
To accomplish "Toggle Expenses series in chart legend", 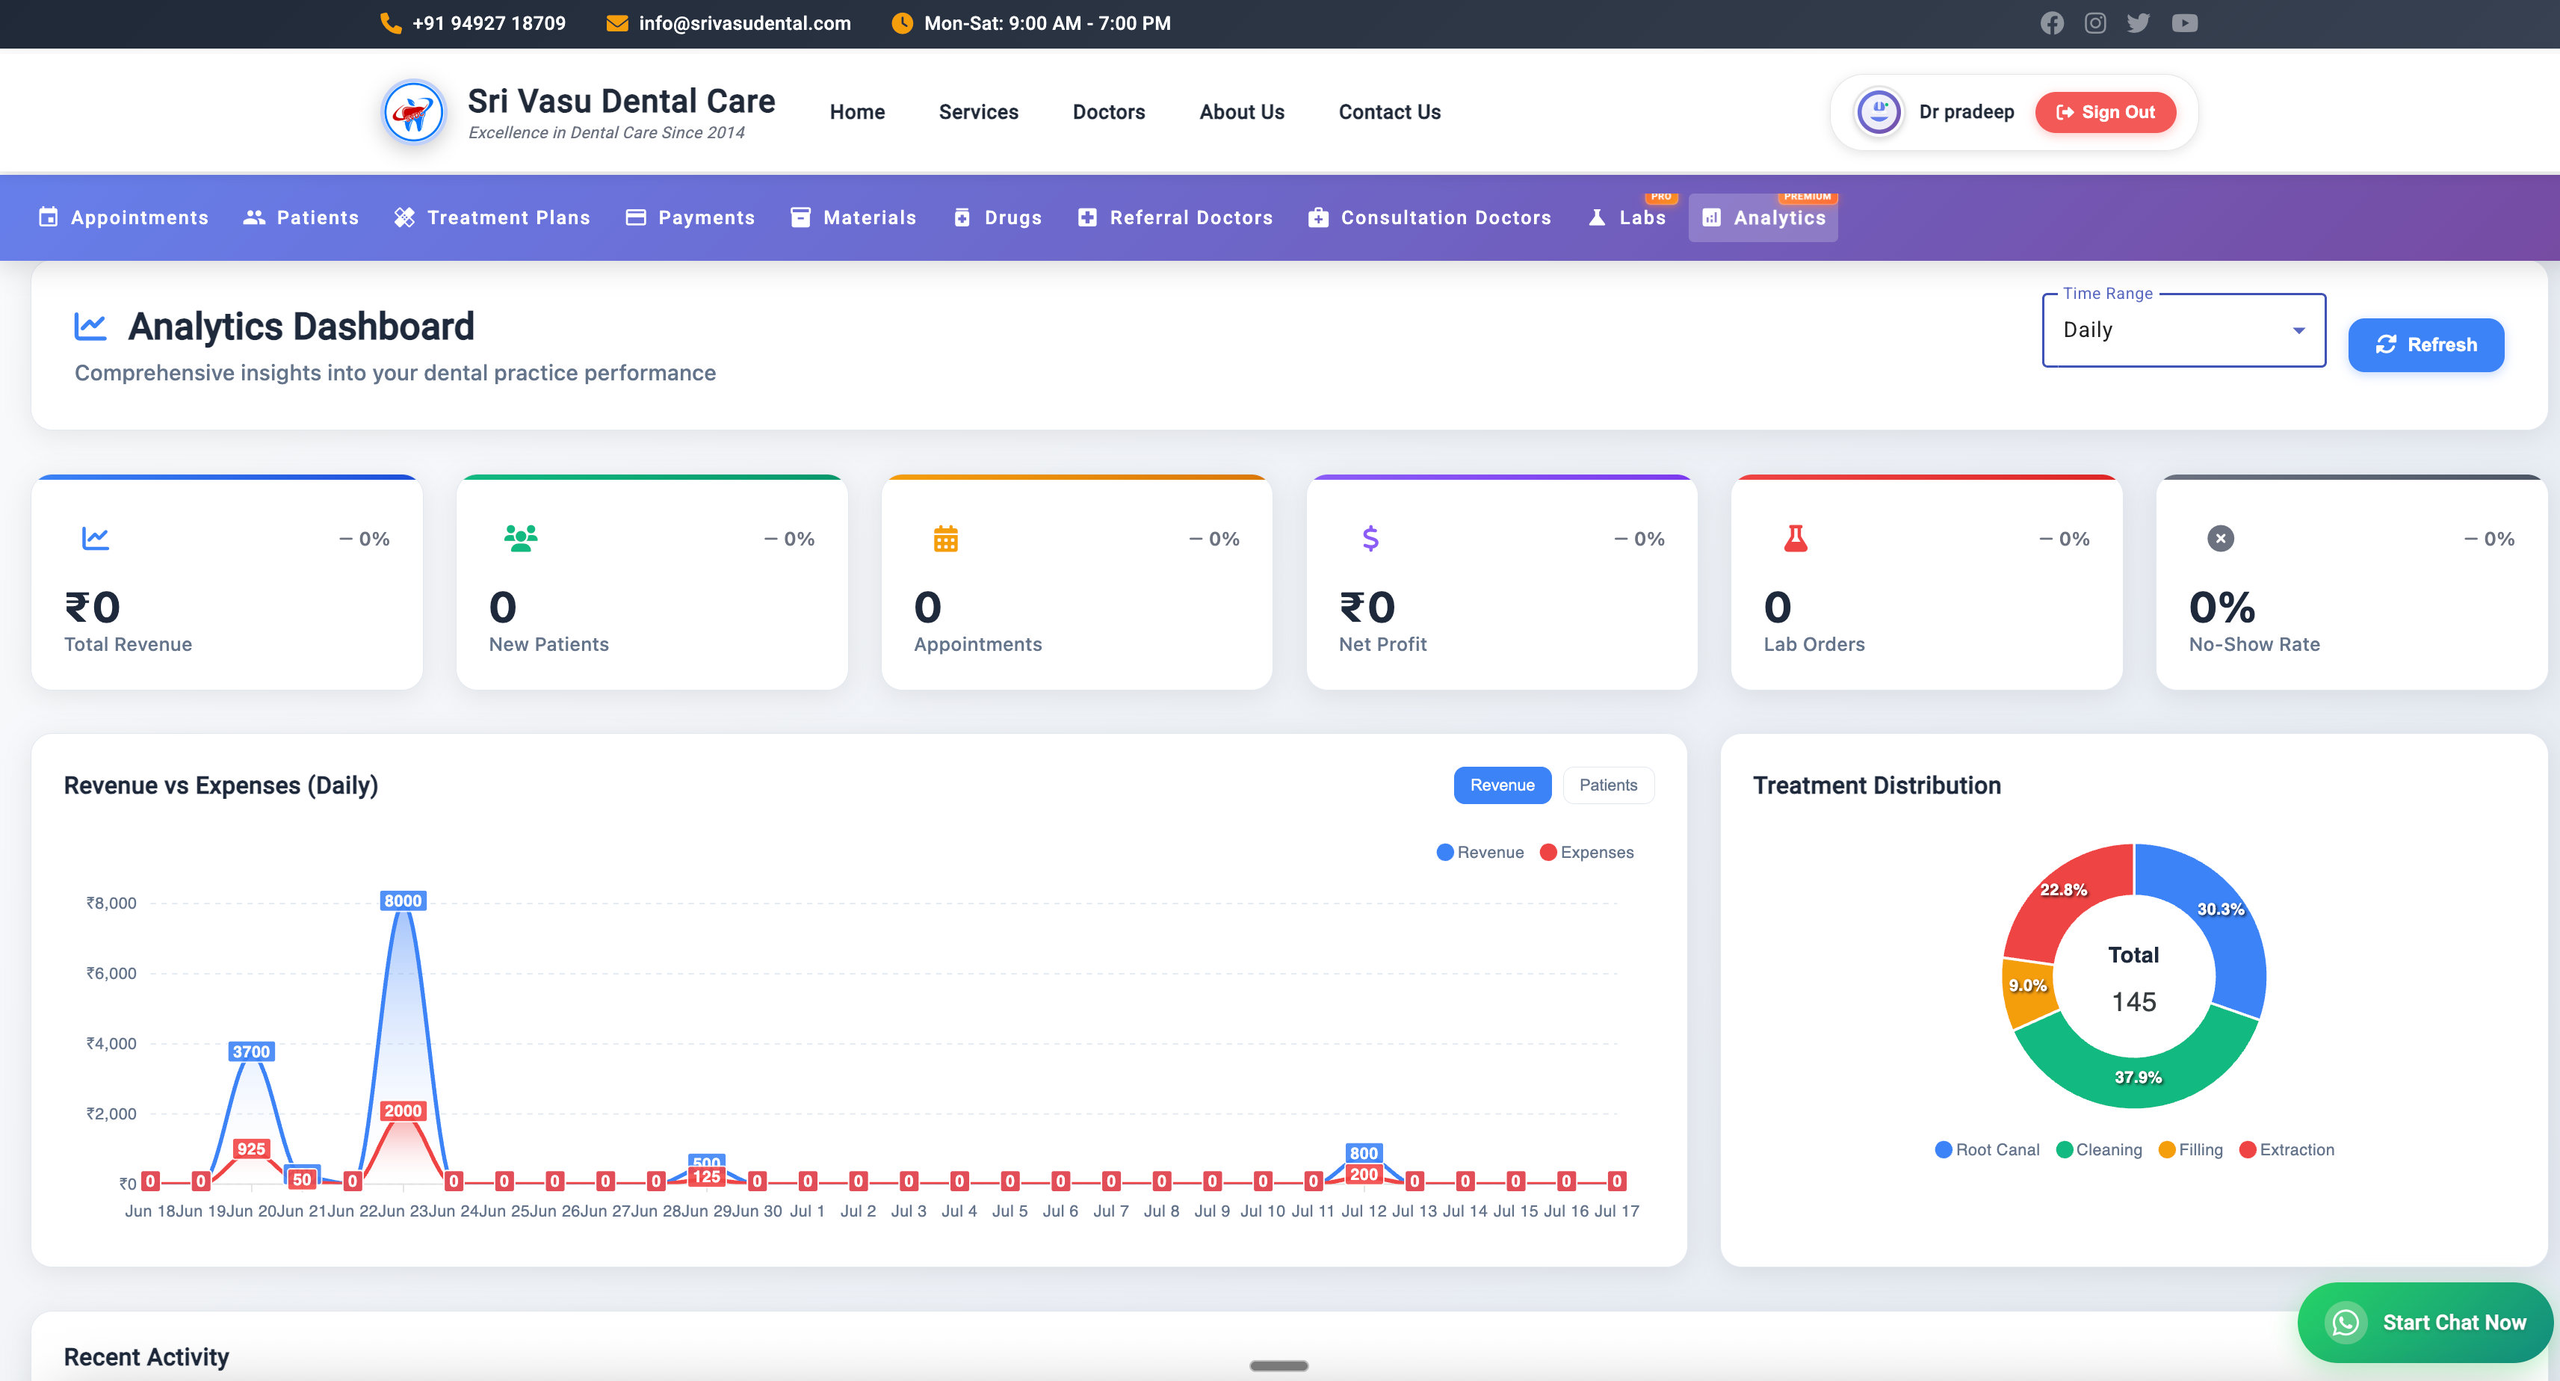I will [x=1586, y=853].
